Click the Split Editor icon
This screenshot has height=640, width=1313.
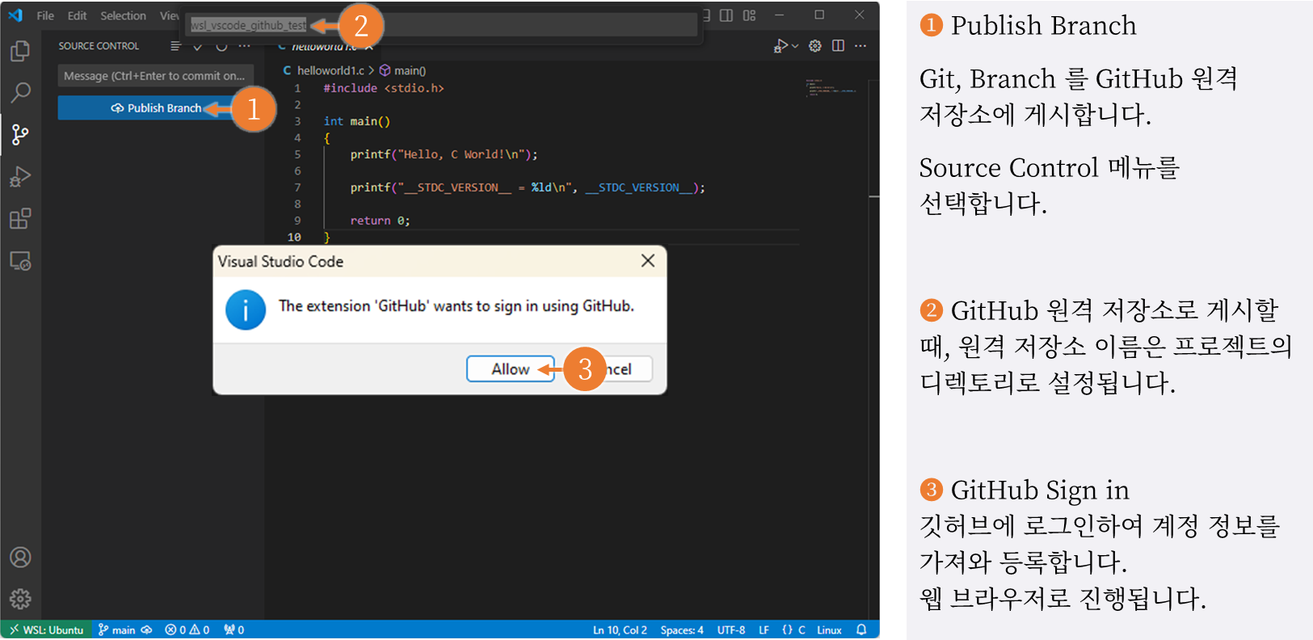pyautogui.click(x=838, y=46)
